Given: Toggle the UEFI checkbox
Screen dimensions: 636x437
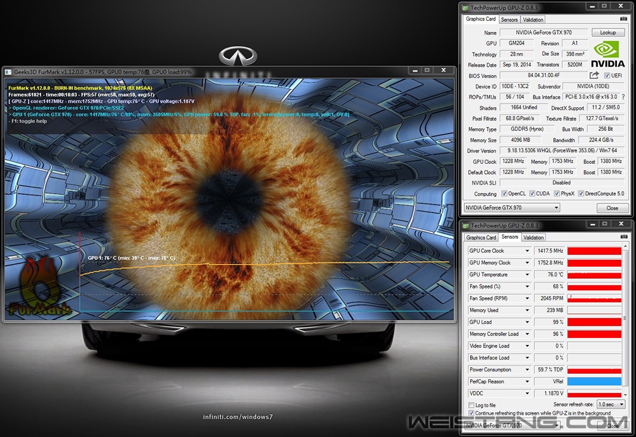Looking at the screenshot, I should point(607,76).
